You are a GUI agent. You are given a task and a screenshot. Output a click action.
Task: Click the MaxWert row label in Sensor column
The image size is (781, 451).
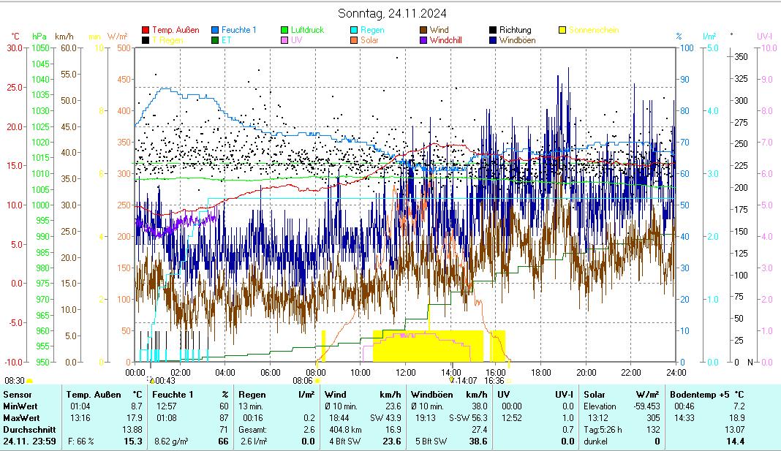point(20,417)
